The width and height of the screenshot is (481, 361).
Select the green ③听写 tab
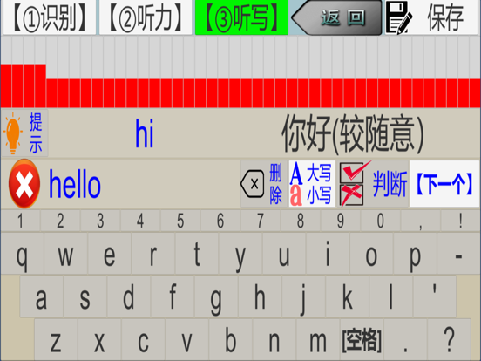coord(241,17)
